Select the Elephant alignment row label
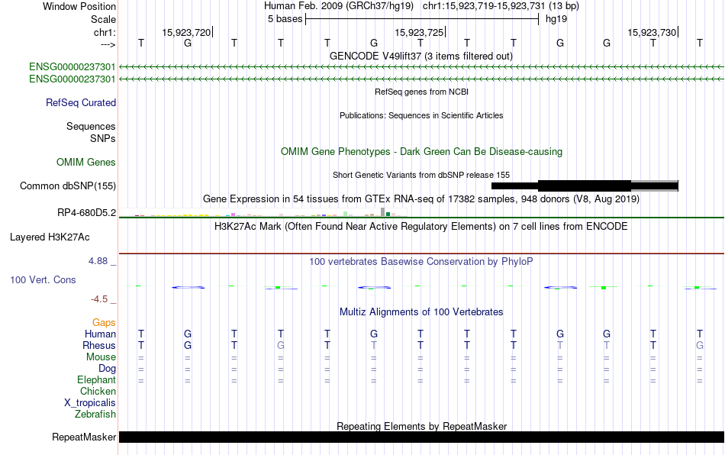This screenshot has width=725, height=455. [x=96, y=379]
